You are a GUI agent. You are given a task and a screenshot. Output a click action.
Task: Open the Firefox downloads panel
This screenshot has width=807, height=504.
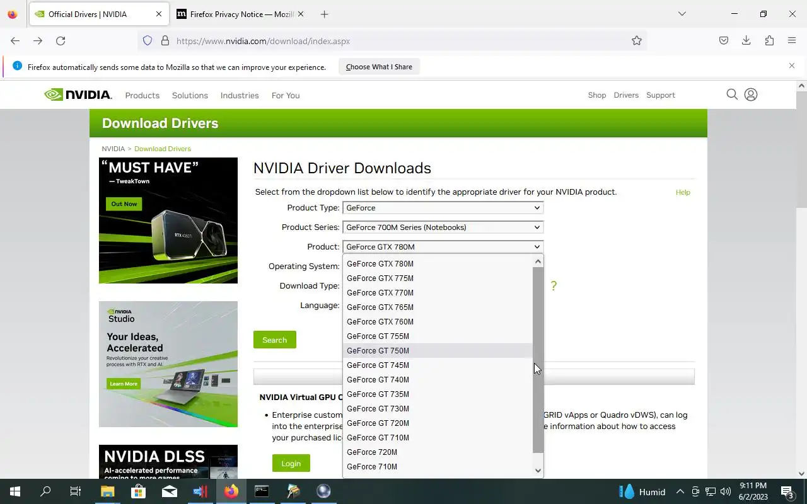[746, 41]
